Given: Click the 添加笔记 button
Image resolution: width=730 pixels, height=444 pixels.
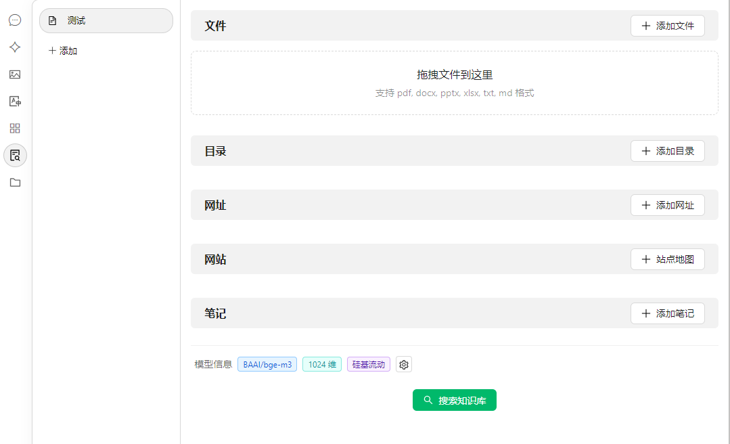Looking at the screenshot, I should point(668,313).
